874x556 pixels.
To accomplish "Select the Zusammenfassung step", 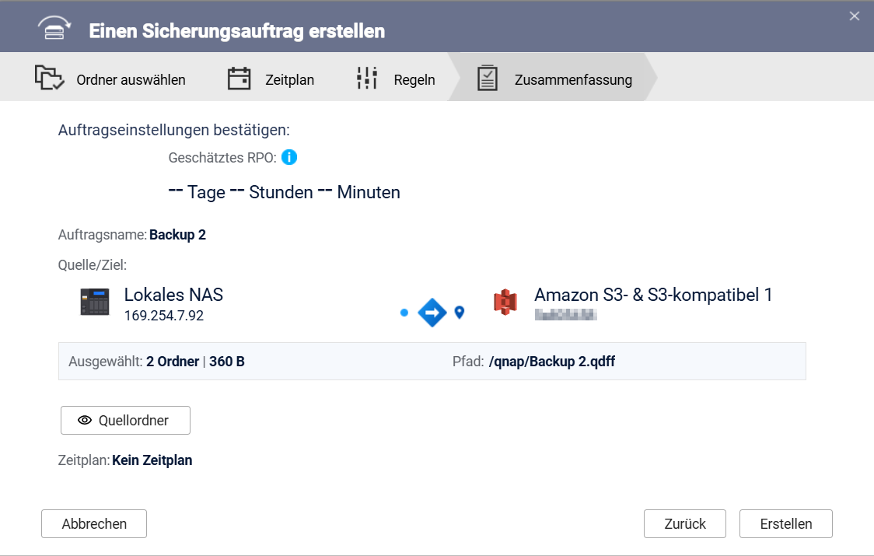I will click(x=554, y=78).
